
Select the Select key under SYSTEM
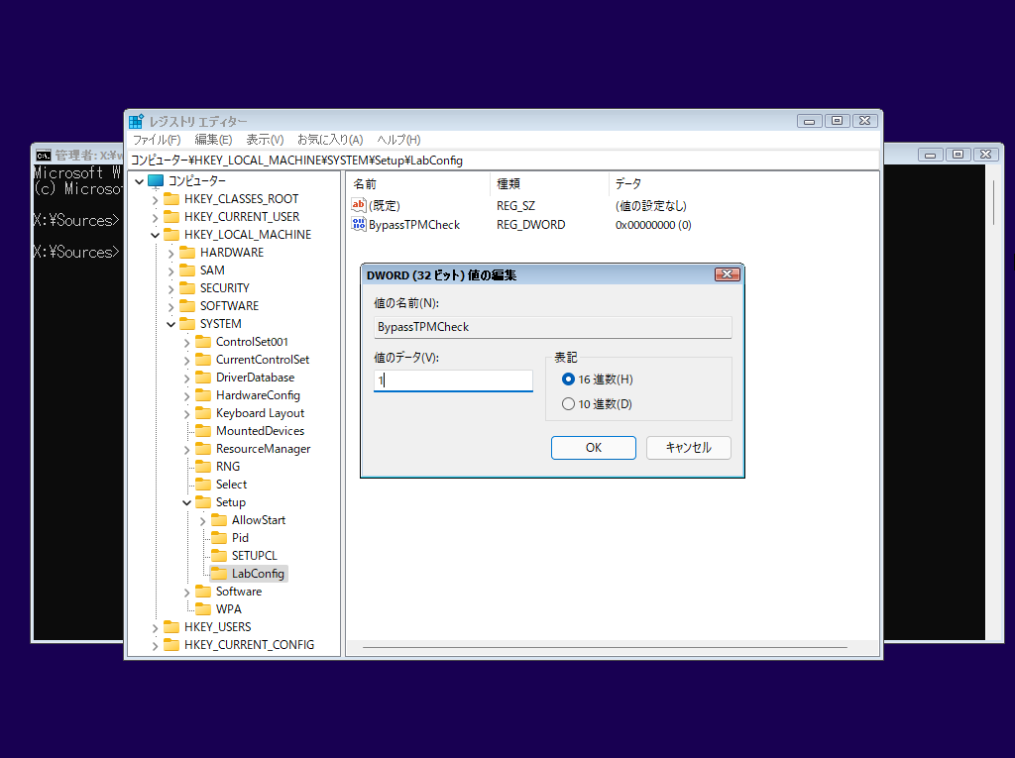[x=231, y=485]
